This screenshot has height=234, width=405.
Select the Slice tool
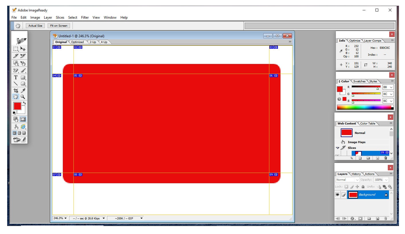point(16,56)
